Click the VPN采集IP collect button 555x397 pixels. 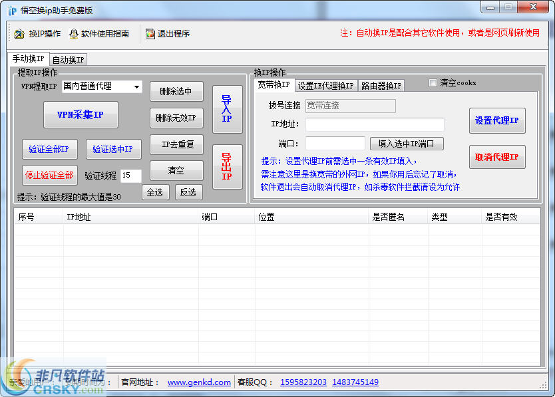(x=80, y=114)
